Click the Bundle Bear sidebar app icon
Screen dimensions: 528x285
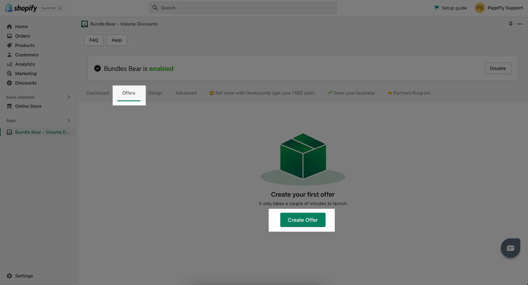[9, 132]
